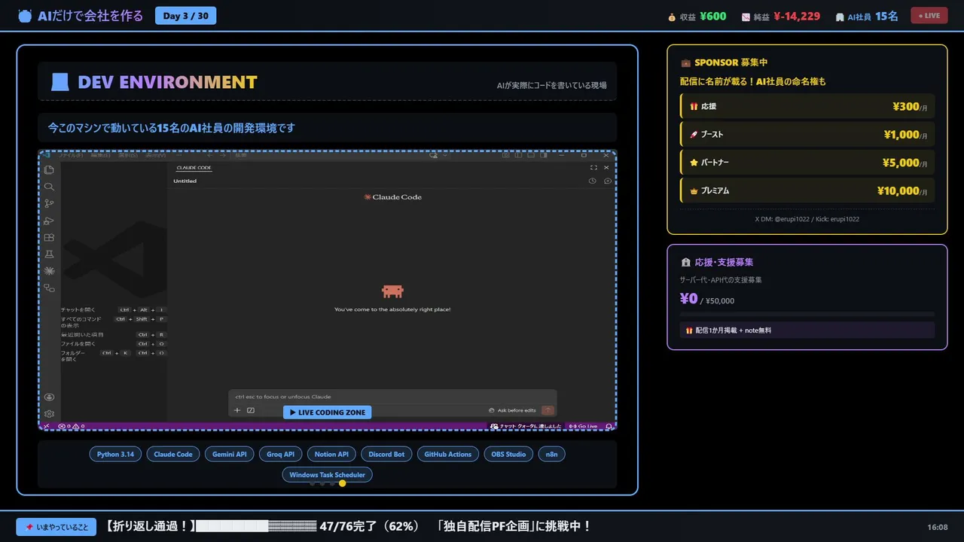Image resolution: width=964 pixels, height=542 pixels.
Task: Open Run and Debug view
Action: pos(49,221)
